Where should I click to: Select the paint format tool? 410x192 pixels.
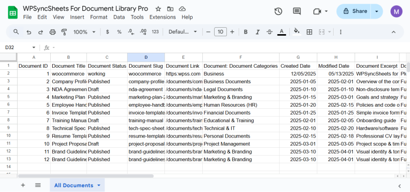point(64,32)
